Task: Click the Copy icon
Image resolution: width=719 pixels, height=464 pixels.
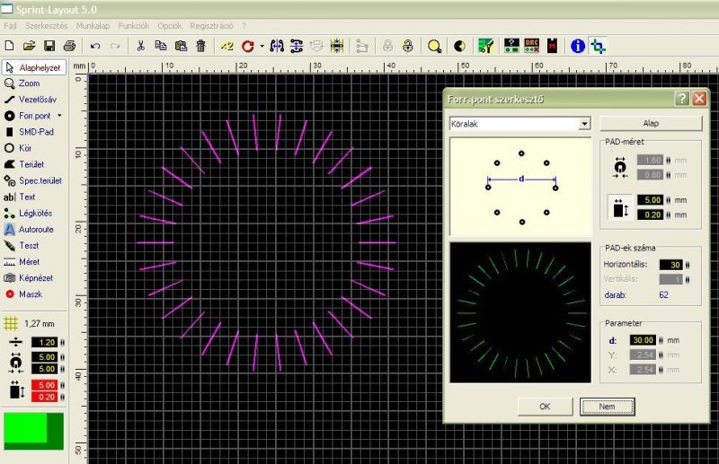Action: coord(161,46)
